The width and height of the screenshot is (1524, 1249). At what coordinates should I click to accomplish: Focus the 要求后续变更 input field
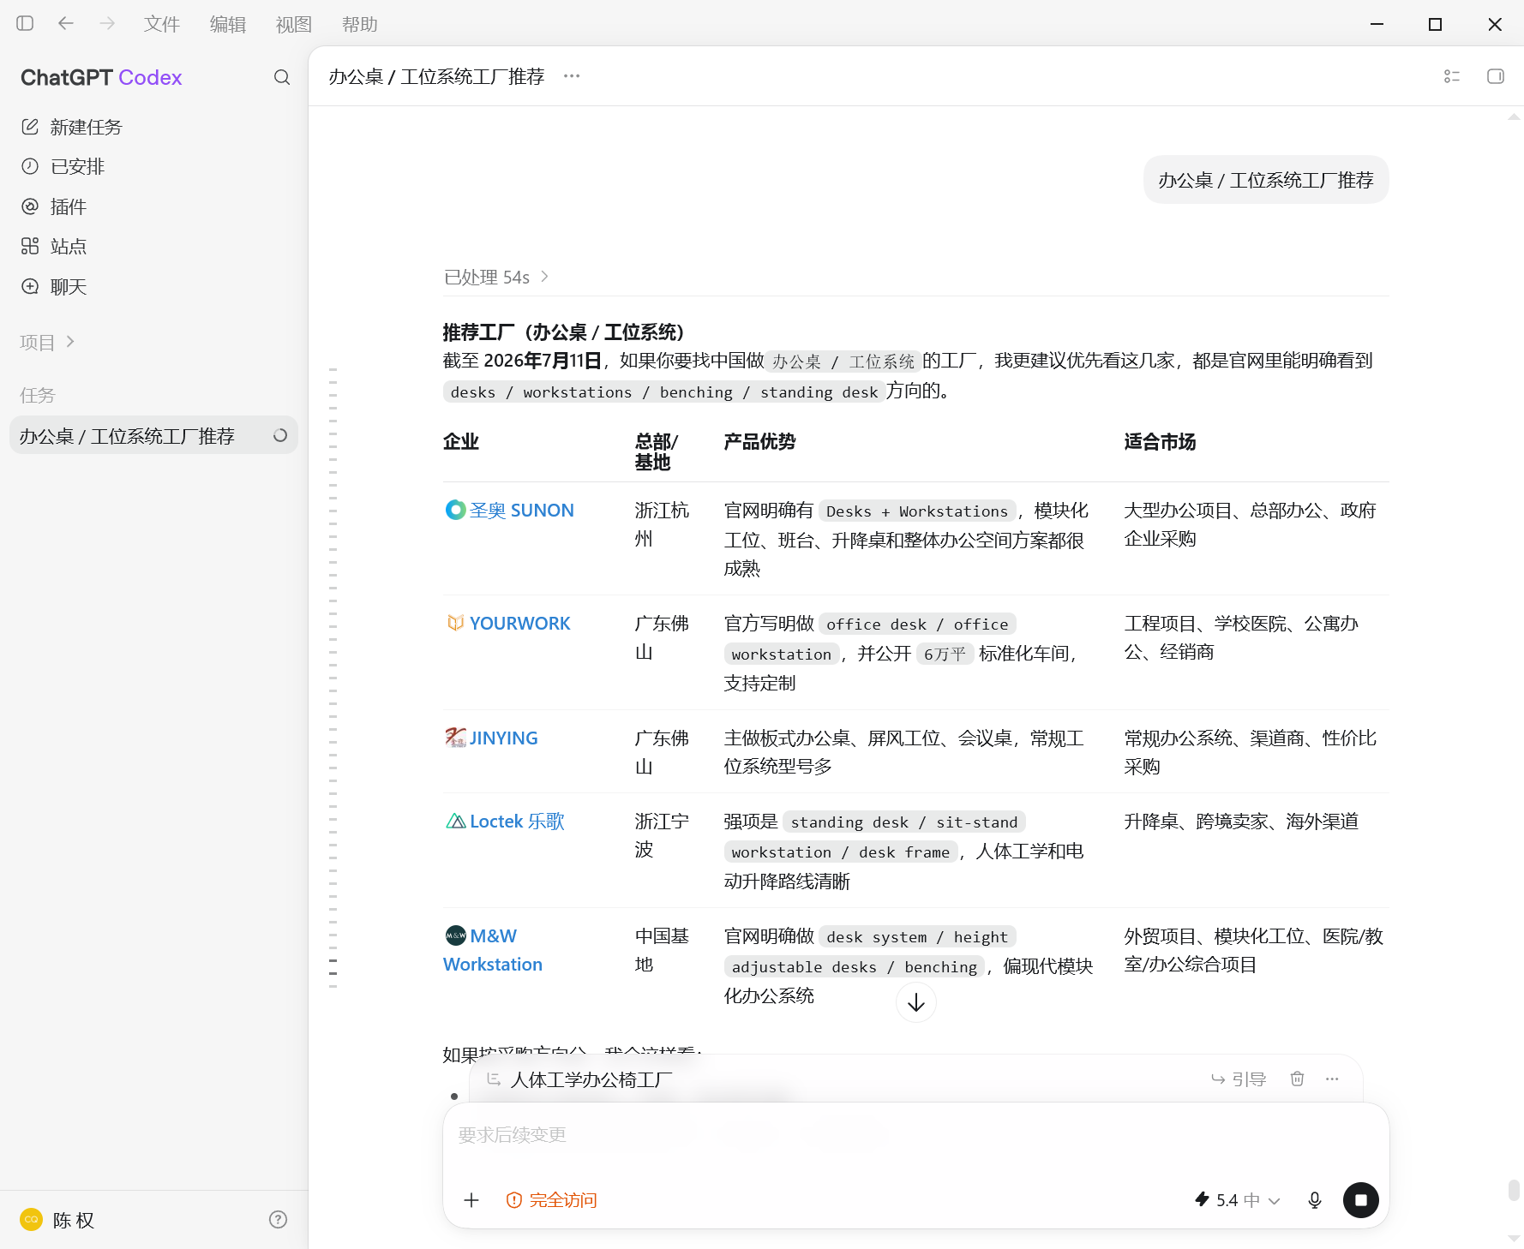(x=915, y=1135)
